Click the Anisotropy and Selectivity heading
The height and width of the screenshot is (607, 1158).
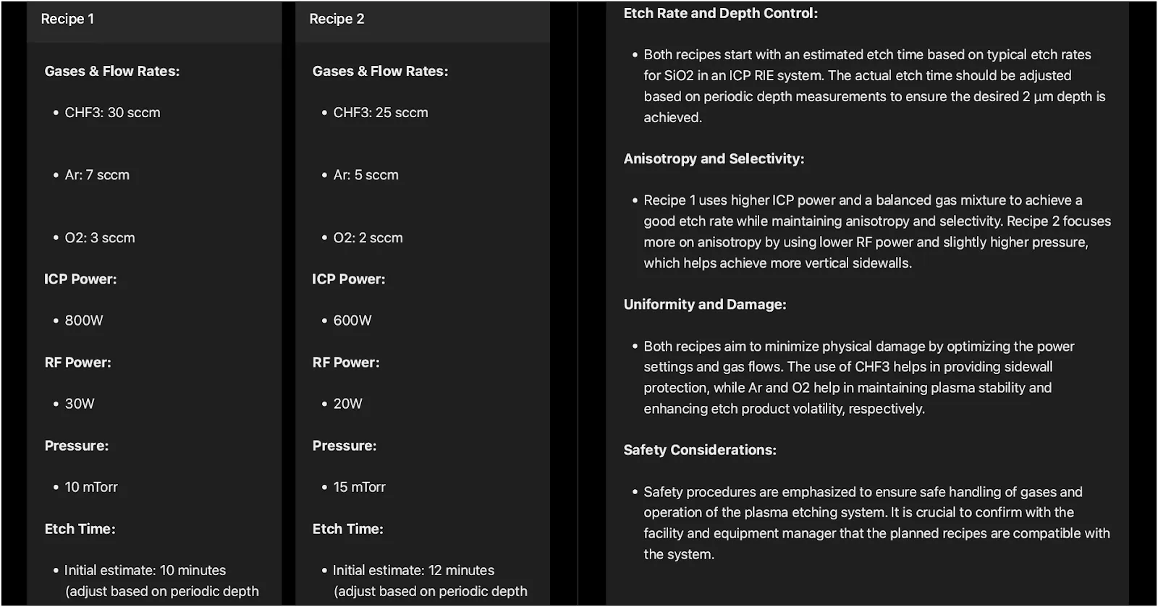(x=714, y=159)
